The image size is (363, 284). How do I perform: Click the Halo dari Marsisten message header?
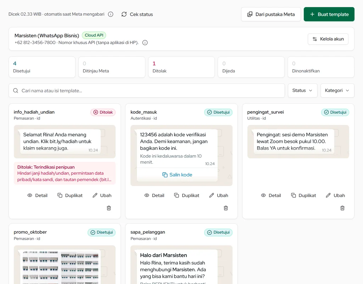163,255
